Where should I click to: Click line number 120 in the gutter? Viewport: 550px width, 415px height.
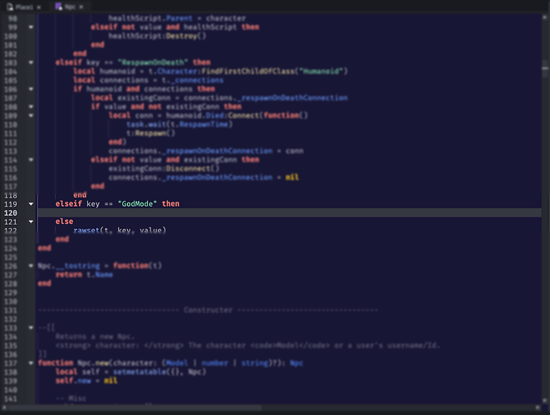(11, 212)
